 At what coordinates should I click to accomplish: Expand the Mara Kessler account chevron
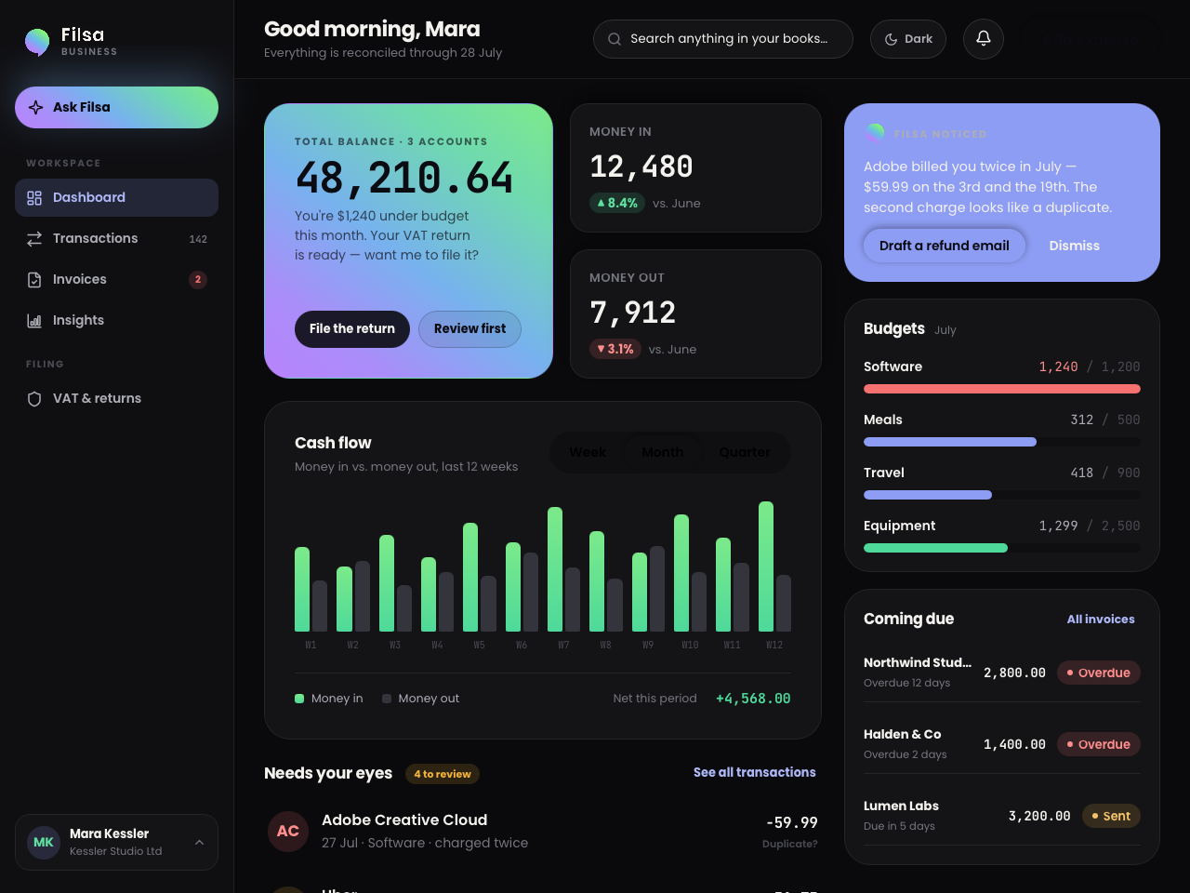[199, 843]
